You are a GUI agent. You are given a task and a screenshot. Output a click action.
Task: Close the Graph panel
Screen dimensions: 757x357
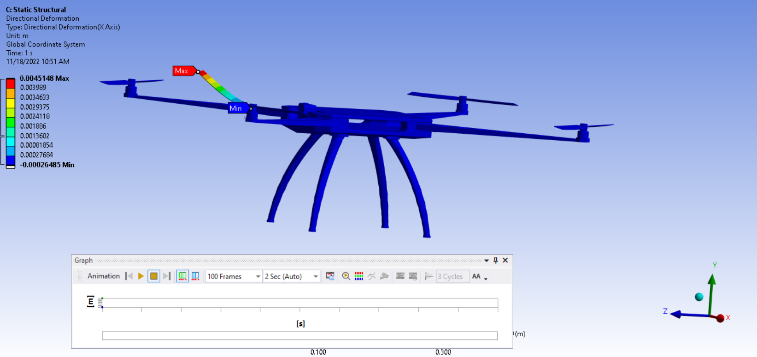pyautogui.click(x=505, y=261)
